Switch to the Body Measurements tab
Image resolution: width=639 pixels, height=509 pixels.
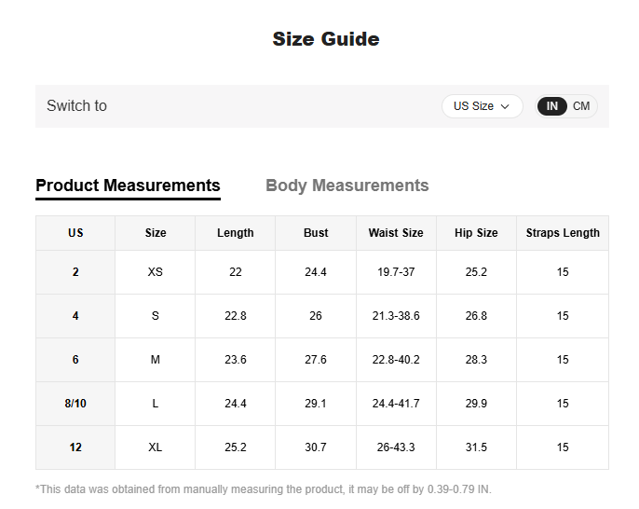[x=347, y=186]
